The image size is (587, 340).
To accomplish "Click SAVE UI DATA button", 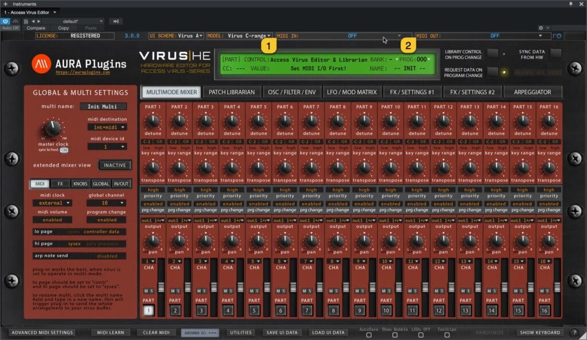I will 282,332.
